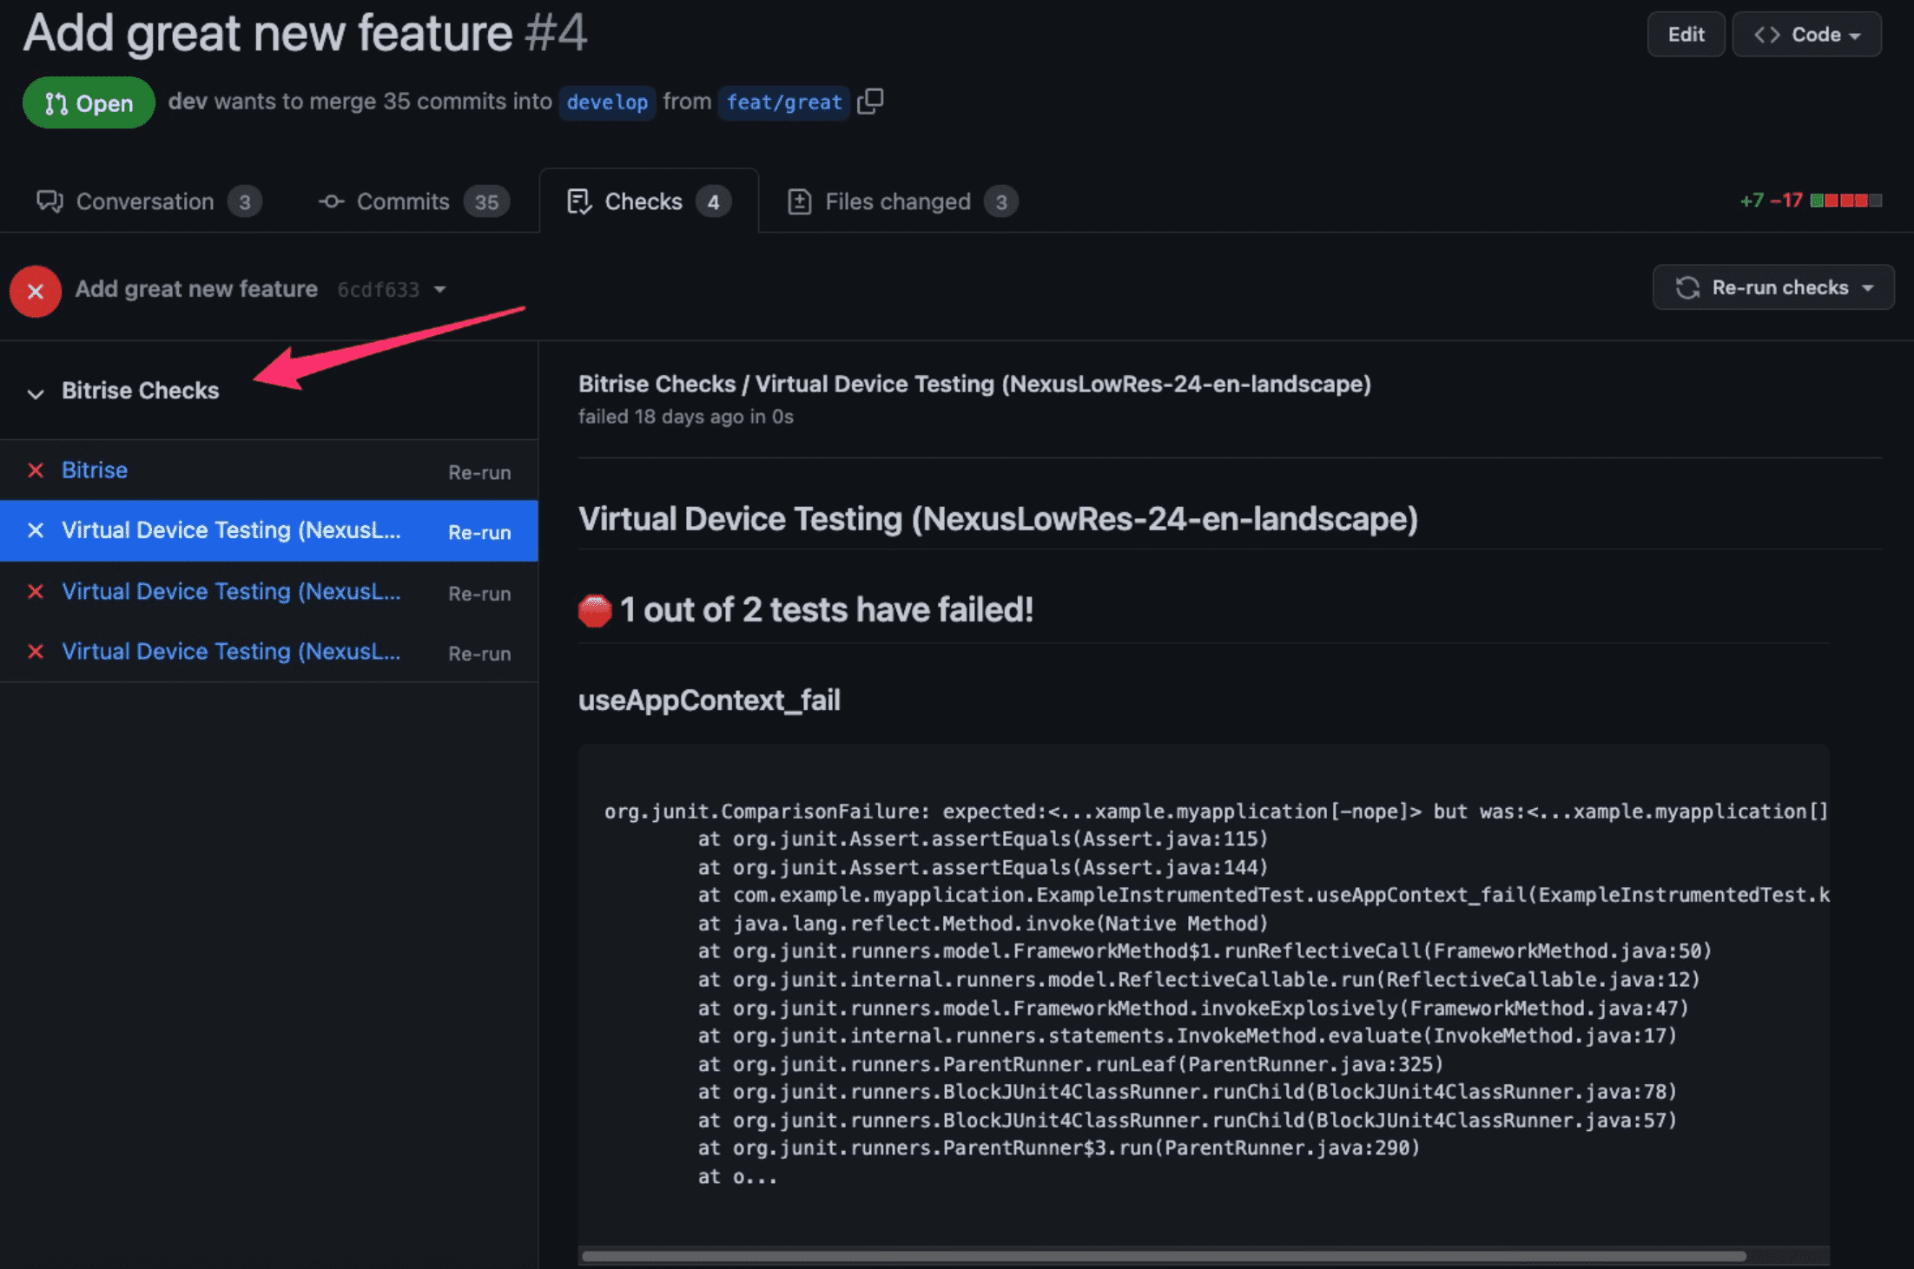1914x1269 pixels.
Task: Select the last Virtual Device Testing check
Action: click(x=231, y=652)
